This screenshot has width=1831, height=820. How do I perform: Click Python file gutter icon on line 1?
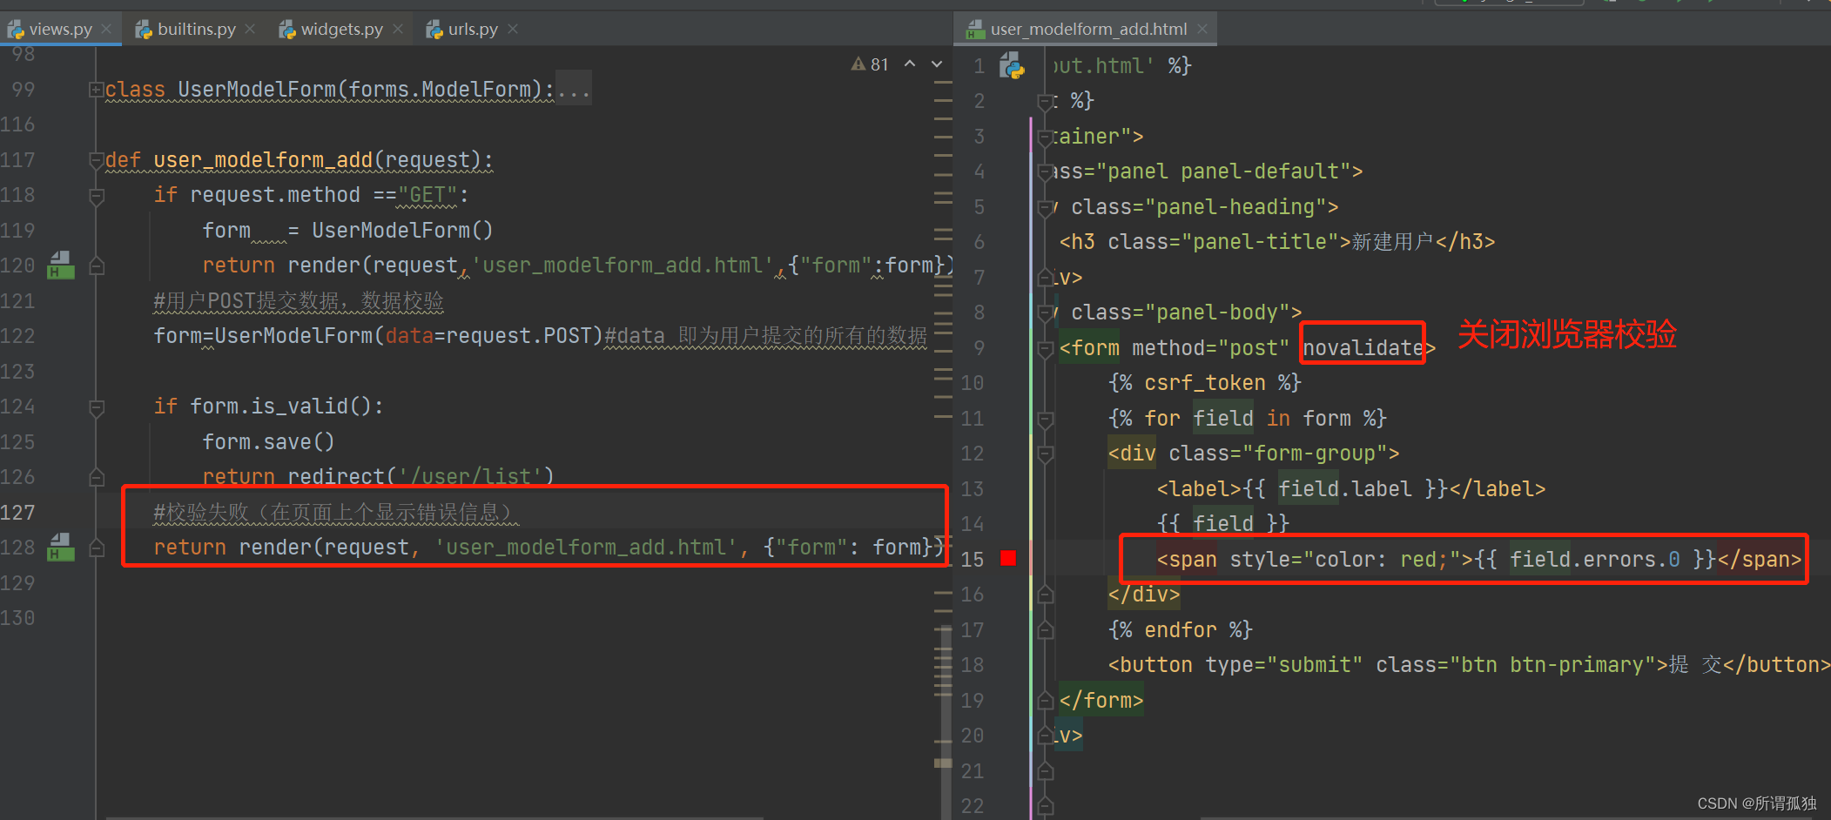1012,65
